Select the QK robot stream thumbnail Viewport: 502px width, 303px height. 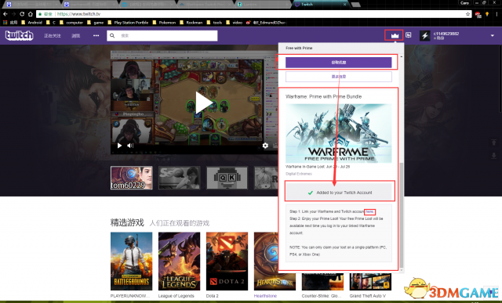click(x=227, y=178)
